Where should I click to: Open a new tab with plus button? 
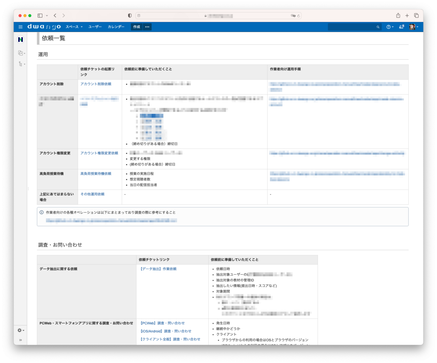[407, 16]
